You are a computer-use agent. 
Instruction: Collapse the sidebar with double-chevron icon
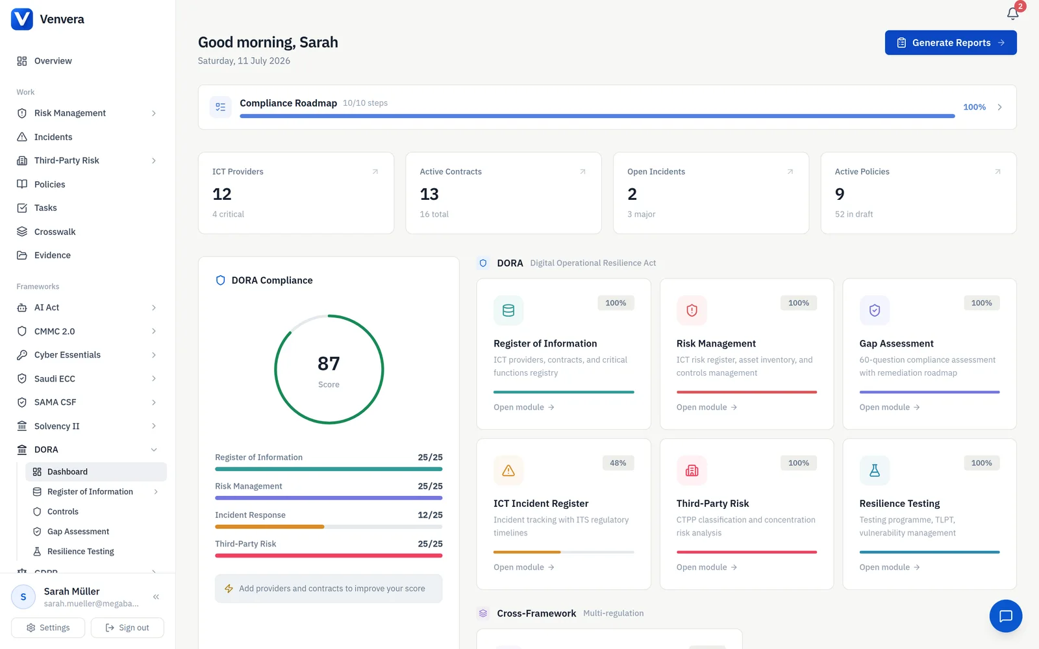(156, 597)
